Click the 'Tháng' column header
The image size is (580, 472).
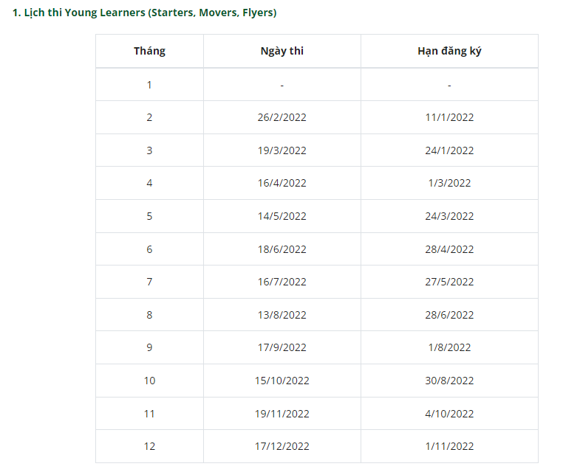149,51
